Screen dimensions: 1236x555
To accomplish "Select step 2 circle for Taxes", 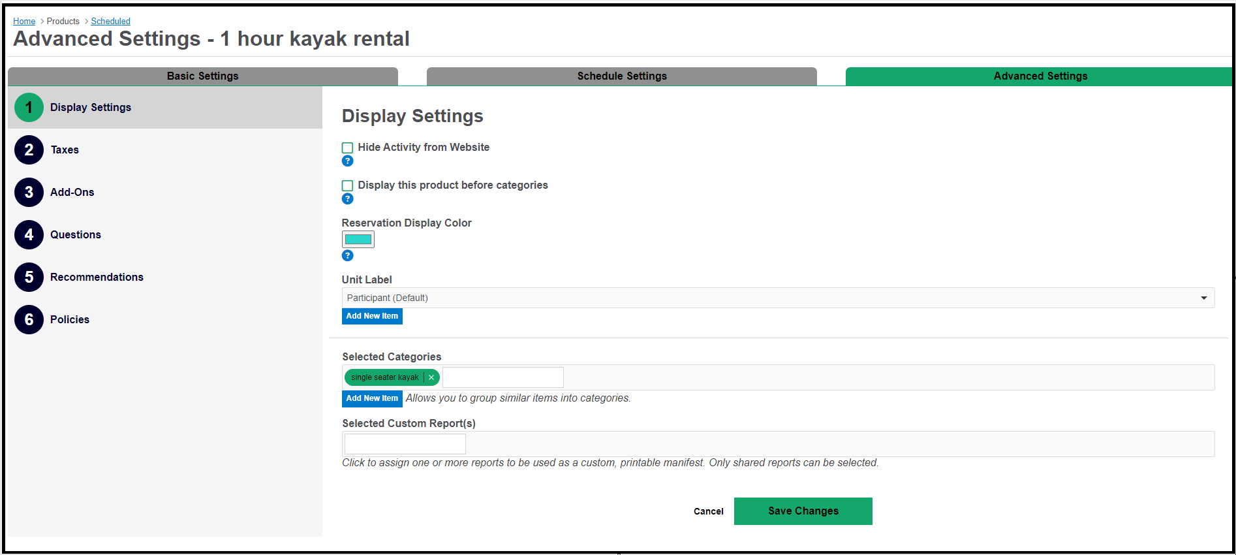I will click(x=29, y=150).
